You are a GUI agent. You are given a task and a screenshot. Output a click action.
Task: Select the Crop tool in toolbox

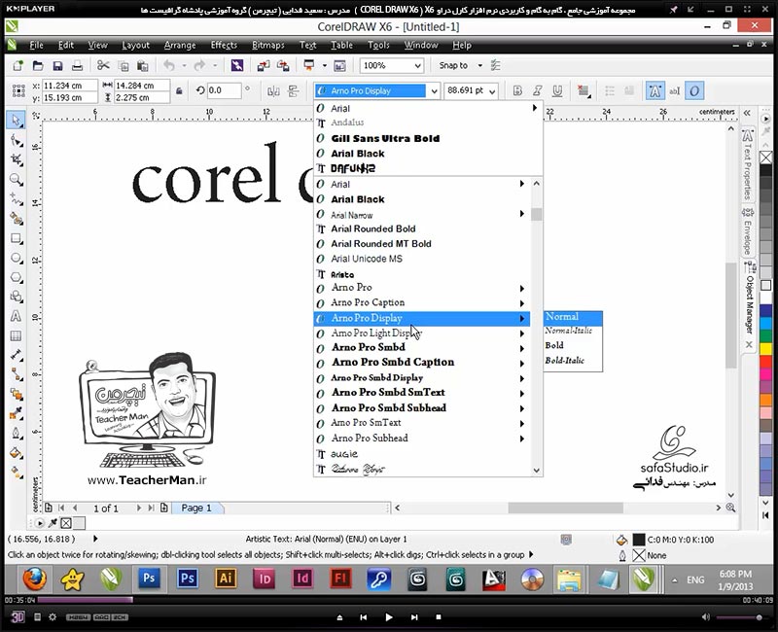click(16, 159)
